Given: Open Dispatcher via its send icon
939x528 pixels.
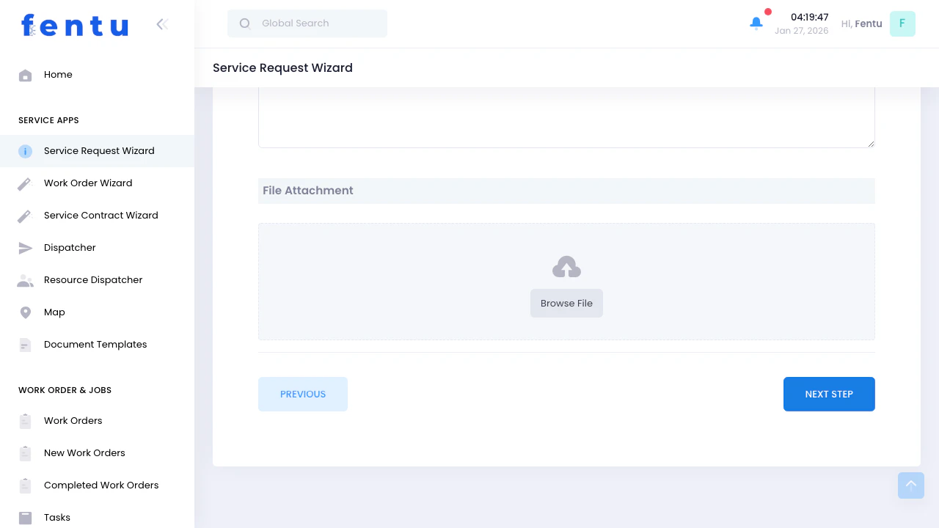Looking at the screenshot, I should (x=25, y=248).
